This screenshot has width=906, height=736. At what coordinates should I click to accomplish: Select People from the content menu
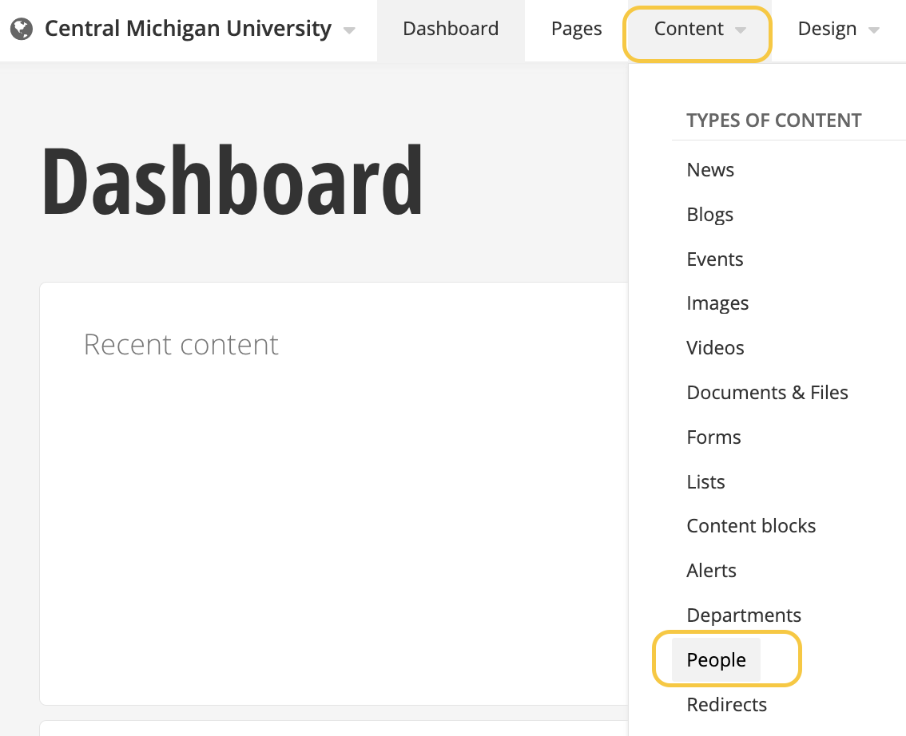click(x=716, y=659)
